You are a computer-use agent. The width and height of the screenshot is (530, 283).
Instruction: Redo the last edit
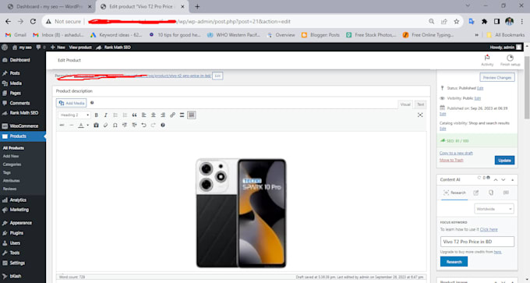tap(153, 125)
